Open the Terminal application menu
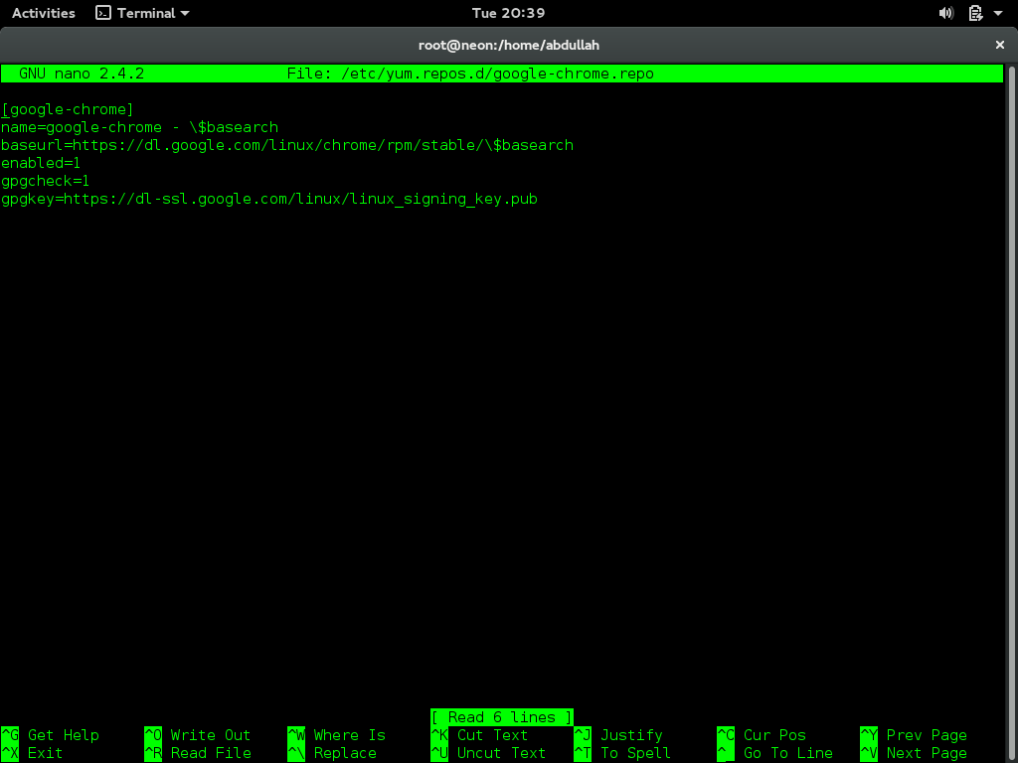 click(142, 13)
